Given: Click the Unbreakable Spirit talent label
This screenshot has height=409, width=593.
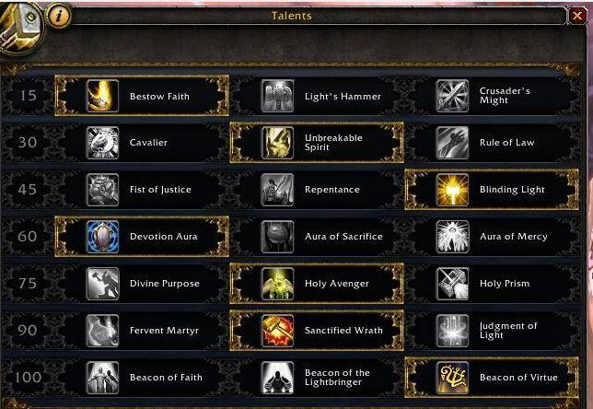Looking at the screenshot, I should tap(333, 143).
